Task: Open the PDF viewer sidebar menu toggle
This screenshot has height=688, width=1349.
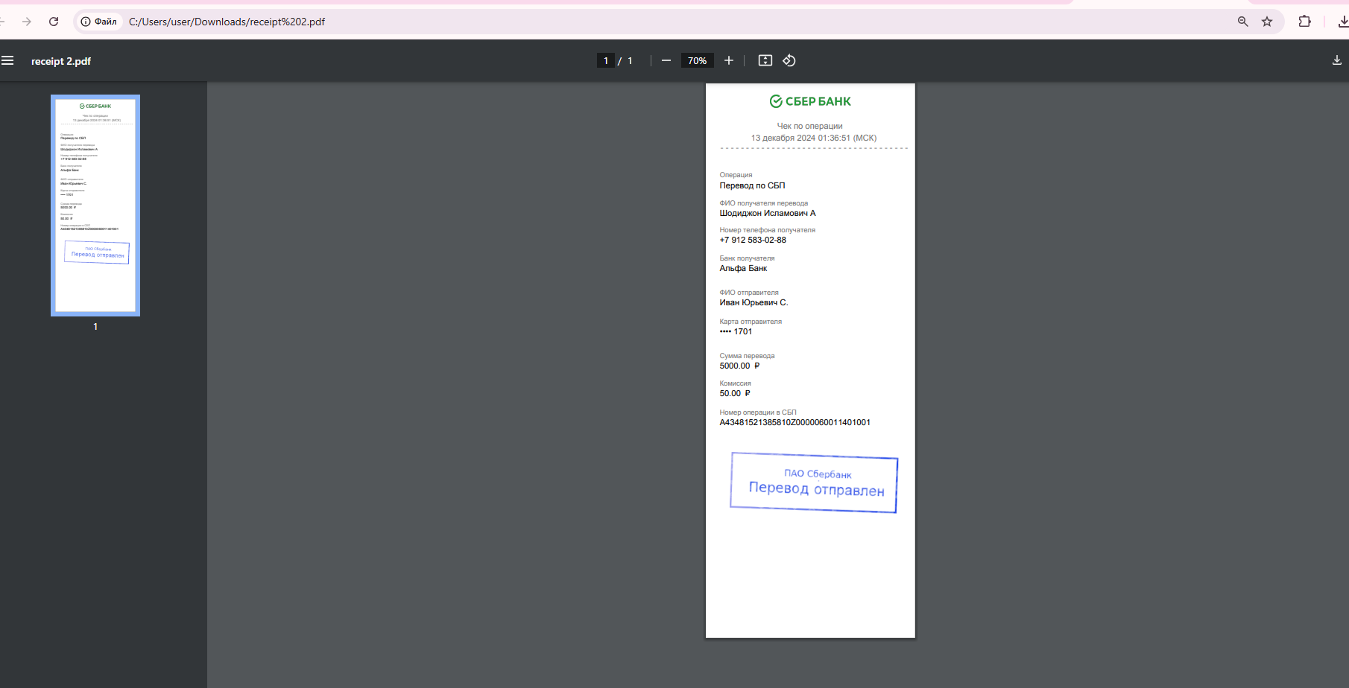Action: (x=7, y=60)
